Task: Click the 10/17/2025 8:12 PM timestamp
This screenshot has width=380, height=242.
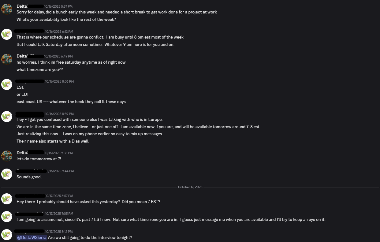Action: pos(58,232)
